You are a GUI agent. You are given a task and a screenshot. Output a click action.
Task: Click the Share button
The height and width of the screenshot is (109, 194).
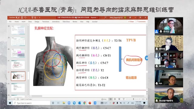(x=131, y=21)
